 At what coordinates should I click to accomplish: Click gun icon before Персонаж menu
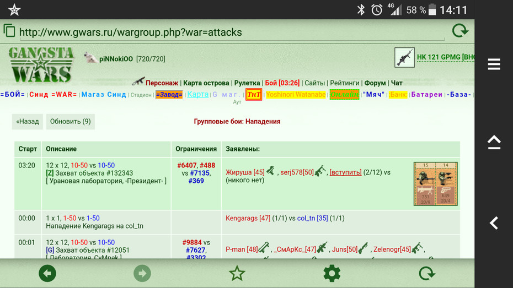pyautogui.click(x=138, y=81)
